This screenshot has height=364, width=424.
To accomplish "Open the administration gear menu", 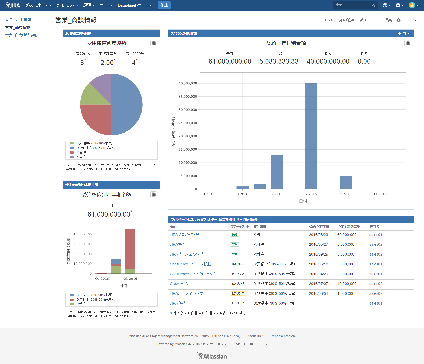I will point(400,5).
